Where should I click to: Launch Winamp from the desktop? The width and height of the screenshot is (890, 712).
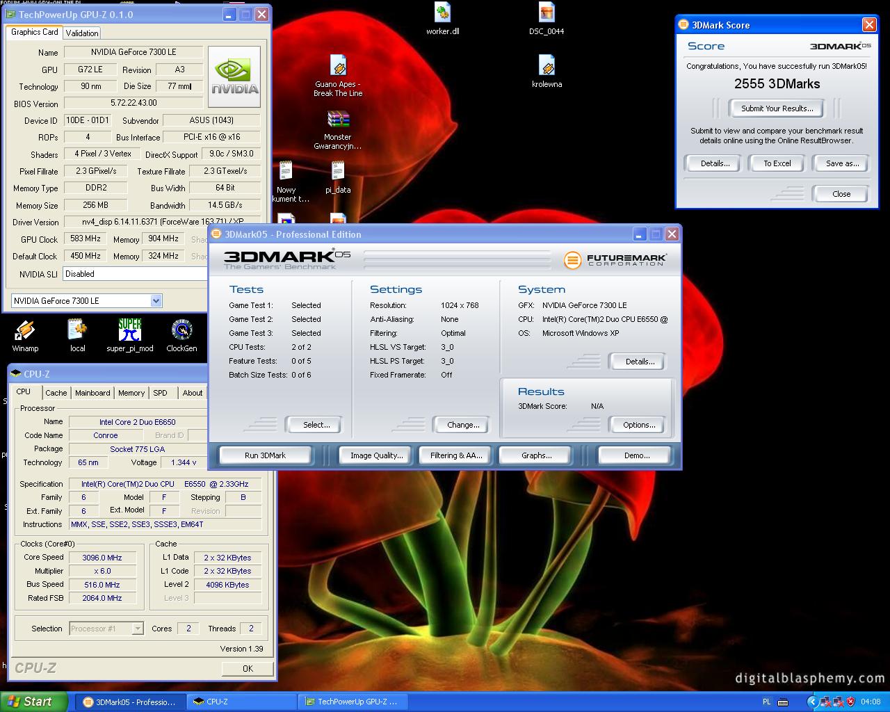[x=25, y=336]
